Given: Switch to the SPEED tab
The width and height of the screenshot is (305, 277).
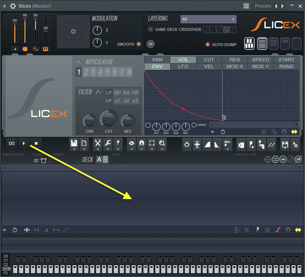Looking at the screenshot, I should click(261, 60).
